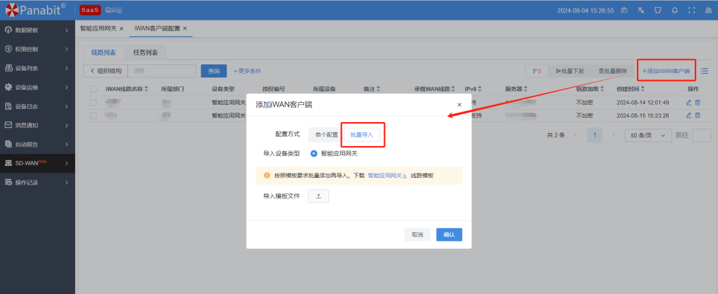
Task: Sort by 链路加密 column arrows
Action: [x=602, y=89]
